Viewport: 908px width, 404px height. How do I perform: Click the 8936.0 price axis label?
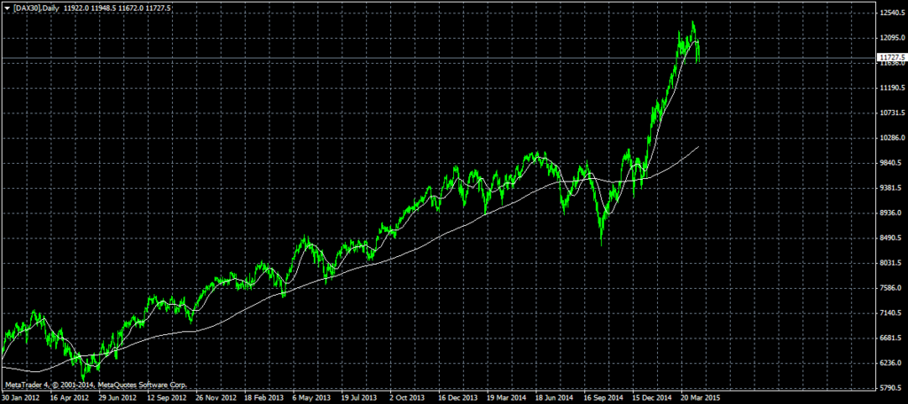[x=890, y=214]
